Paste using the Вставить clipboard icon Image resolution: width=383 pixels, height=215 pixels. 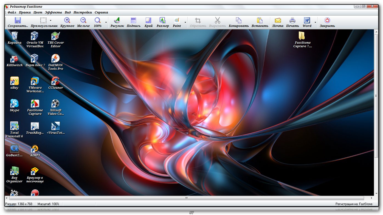[260, 21]
